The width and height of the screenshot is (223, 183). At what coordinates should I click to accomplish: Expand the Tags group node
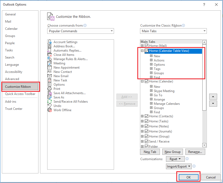pos(151,69)
